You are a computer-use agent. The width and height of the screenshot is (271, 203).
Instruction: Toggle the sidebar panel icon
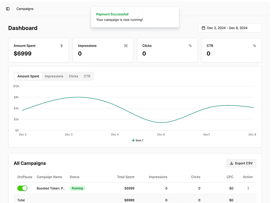coord(8,9)
